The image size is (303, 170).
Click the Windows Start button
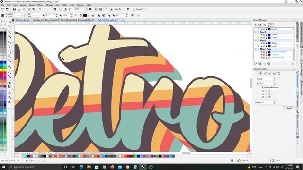[x=4, y=167]
